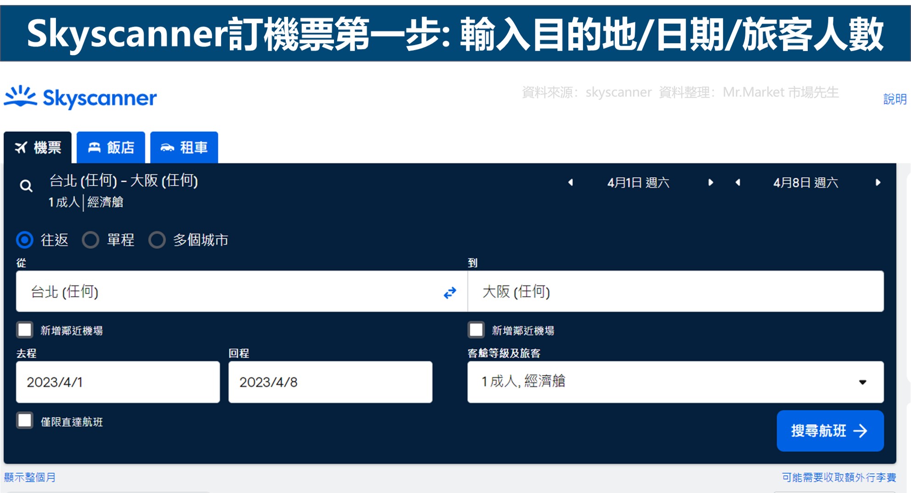The height and width of the screenshot is (493, 911).
Task: Open the 回程 date field 2023/4/8
Action: (x=330, y=382)
